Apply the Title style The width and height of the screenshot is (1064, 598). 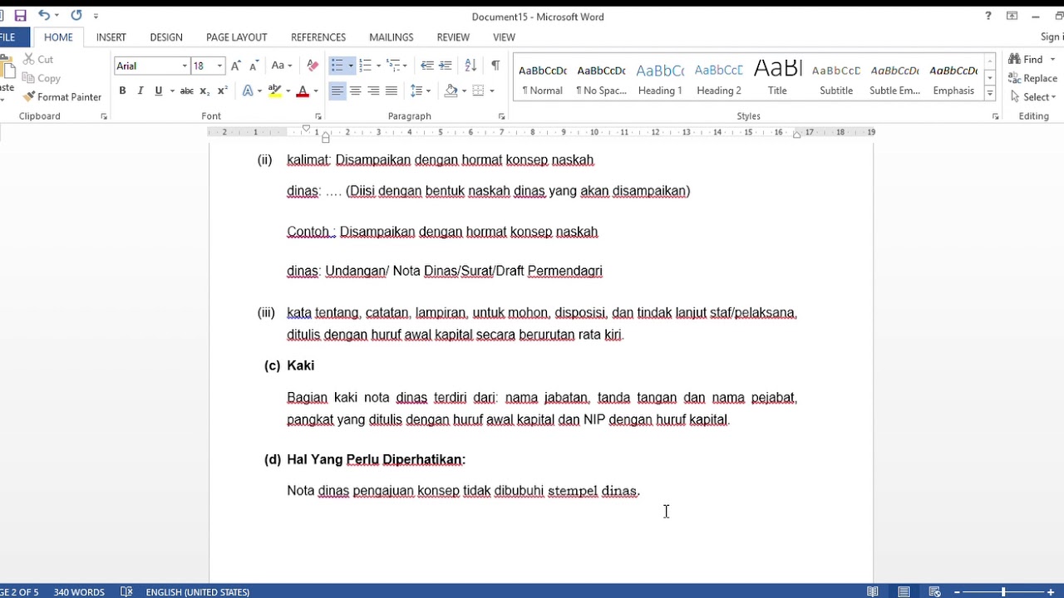pyautogui.click(x=777, y=78)
